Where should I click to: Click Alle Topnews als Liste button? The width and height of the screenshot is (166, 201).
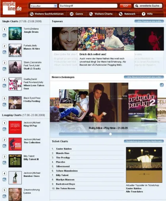click(149, 21)
